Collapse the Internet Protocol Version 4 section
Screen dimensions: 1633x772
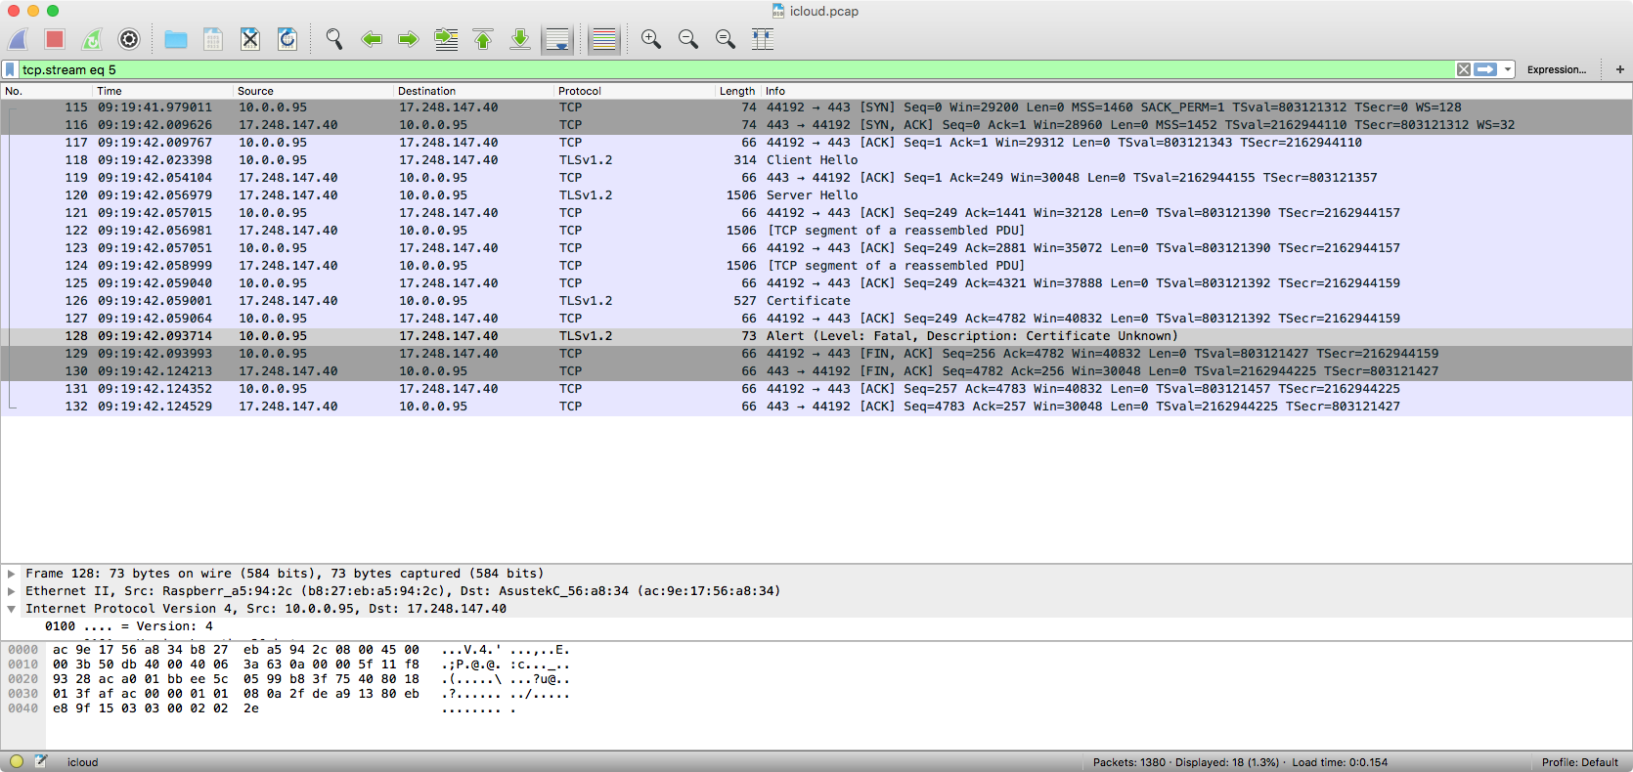click(12, 609)
